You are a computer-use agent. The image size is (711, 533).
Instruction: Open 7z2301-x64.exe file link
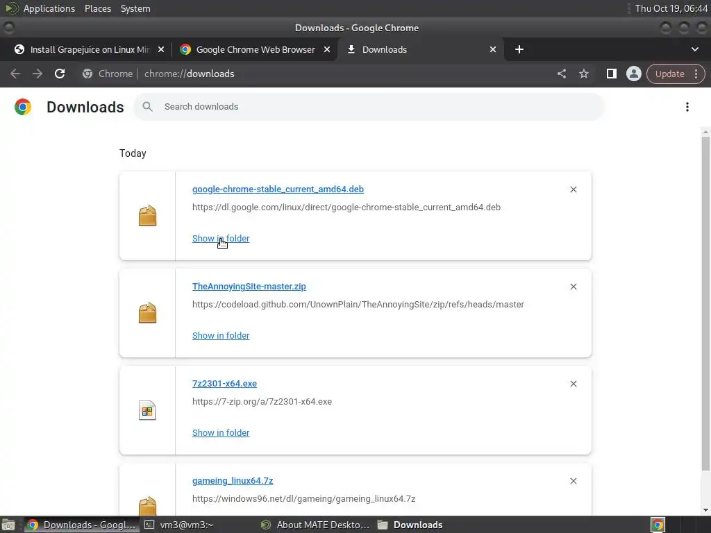[x=224, y=383]
